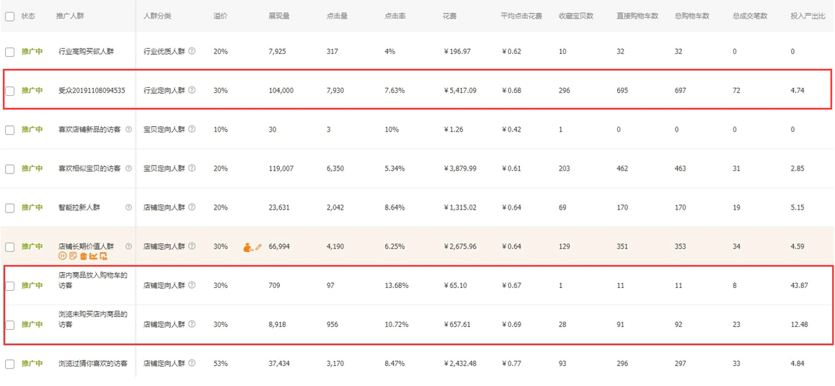Click the 投入产出比 column header
Viewport: 835px width, 386px height.
pyautogui.click(x=808, y=16)
